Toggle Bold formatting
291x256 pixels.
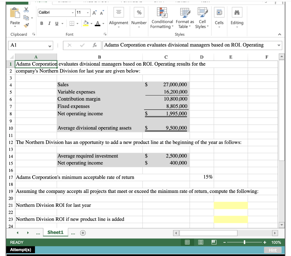coord(41,23)
